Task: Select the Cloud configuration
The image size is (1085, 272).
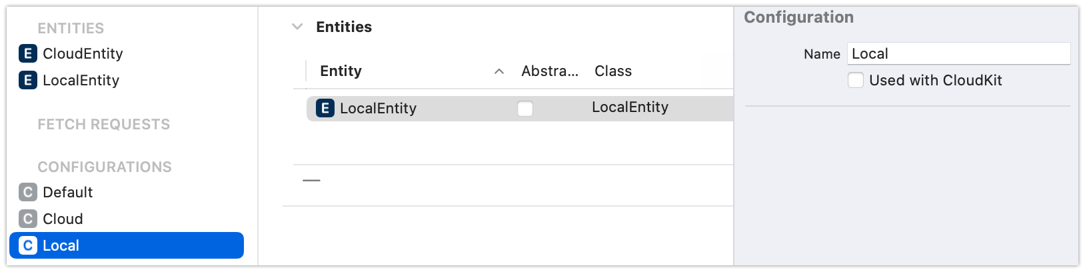Action: [63, 219]
